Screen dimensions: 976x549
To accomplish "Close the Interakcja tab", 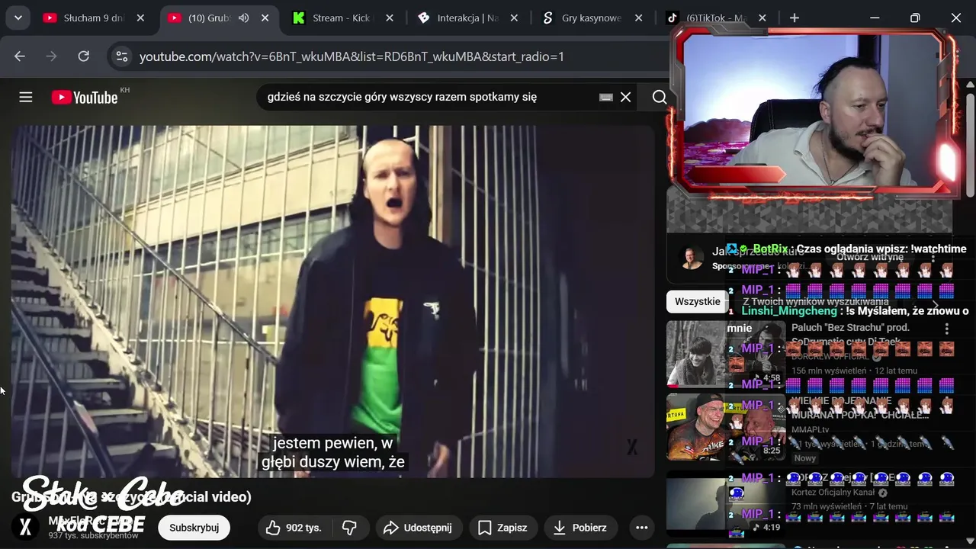I will [514, 18].
